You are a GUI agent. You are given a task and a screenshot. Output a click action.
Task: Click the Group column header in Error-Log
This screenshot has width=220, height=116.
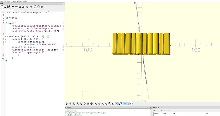156,114
